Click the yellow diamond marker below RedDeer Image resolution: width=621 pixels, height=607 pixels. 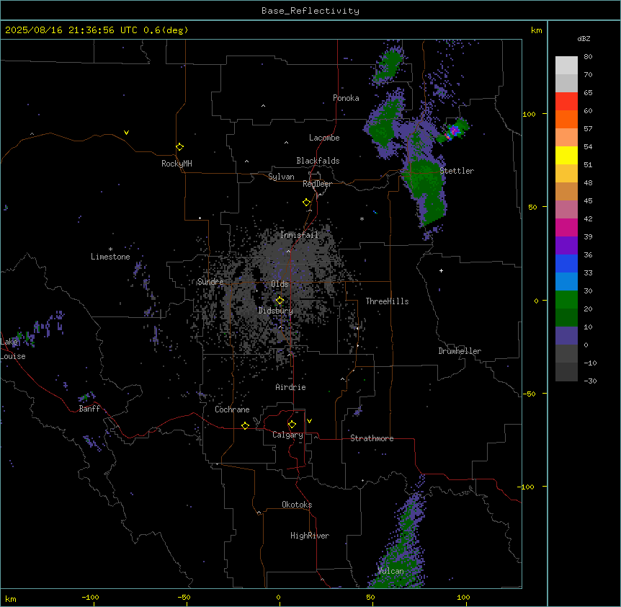tap(307, 203)
